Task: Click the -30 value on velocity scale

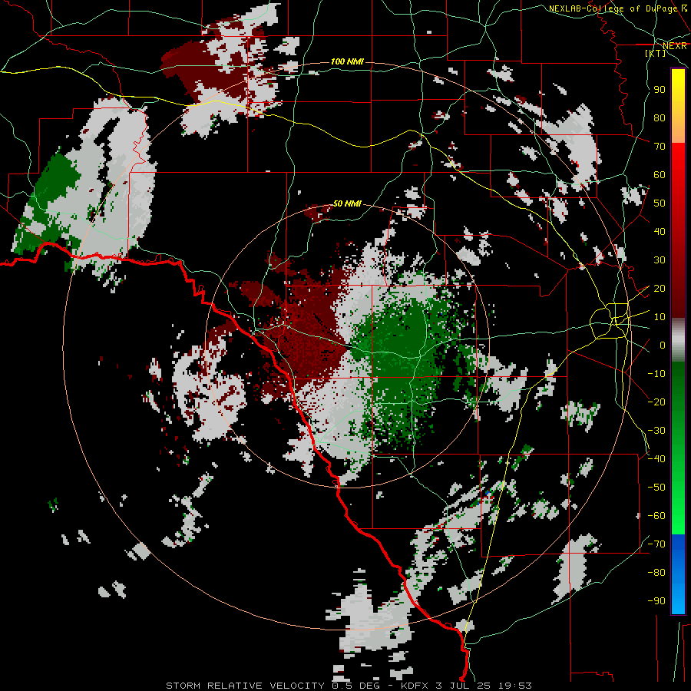Action: tap(656, 431)
